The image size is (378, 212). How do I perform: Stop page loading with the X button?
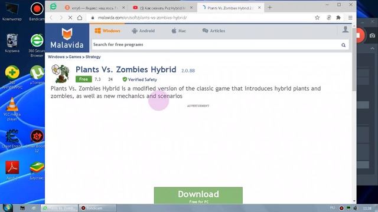70,18
